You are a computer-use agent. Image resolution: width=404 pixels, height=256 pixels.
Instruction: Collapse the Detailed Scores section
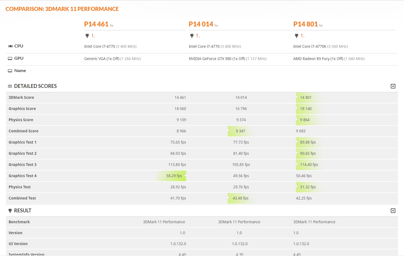[x=393, y=86]
